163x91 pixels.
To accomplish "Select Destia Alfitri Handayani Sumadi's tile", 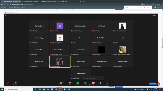I will coord(123,50).
